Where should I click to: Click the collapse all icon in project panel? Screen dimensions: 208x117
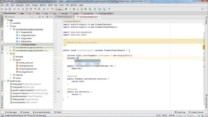[x=43, y=17]
